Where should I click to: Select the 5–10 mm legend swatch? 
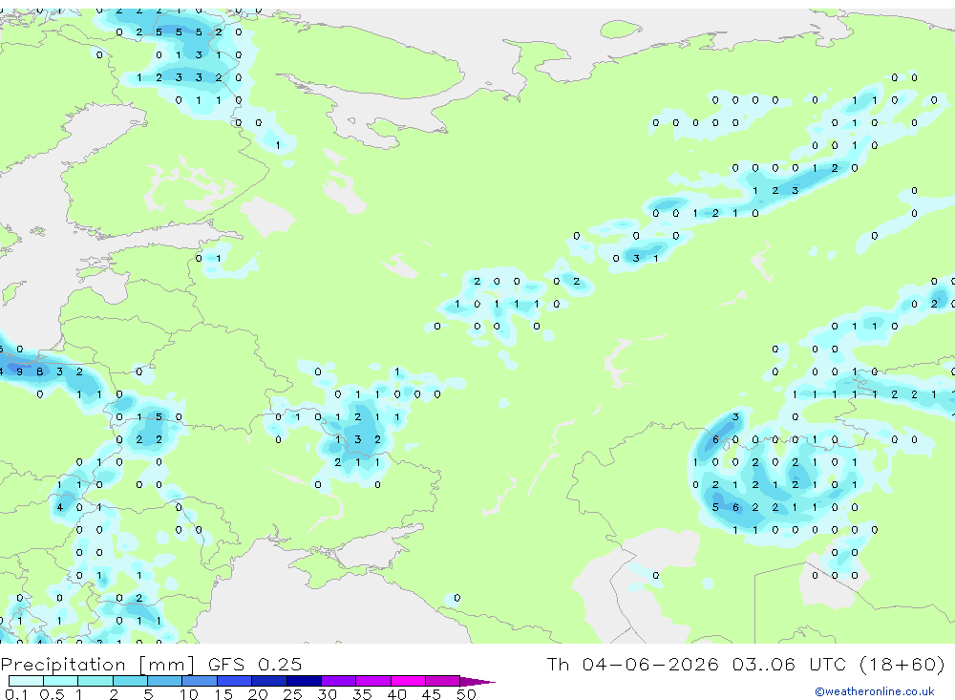pos(165,681)
